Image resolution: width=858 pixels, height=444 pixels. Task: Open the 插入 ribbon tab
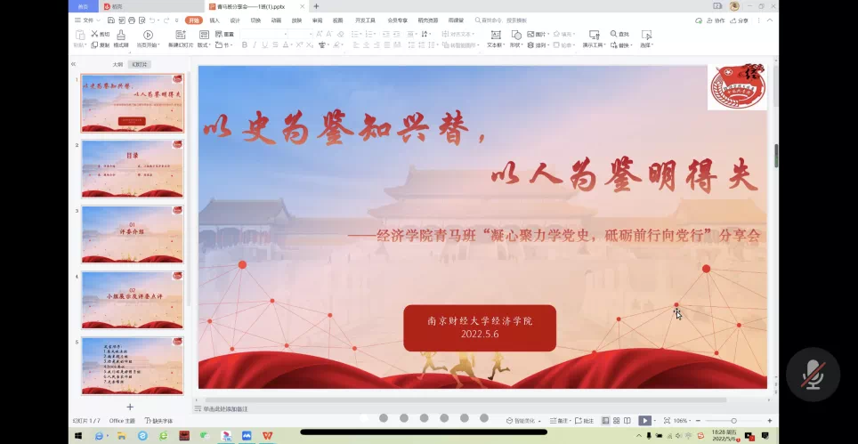pyautogui.click(x=214, y=20)
